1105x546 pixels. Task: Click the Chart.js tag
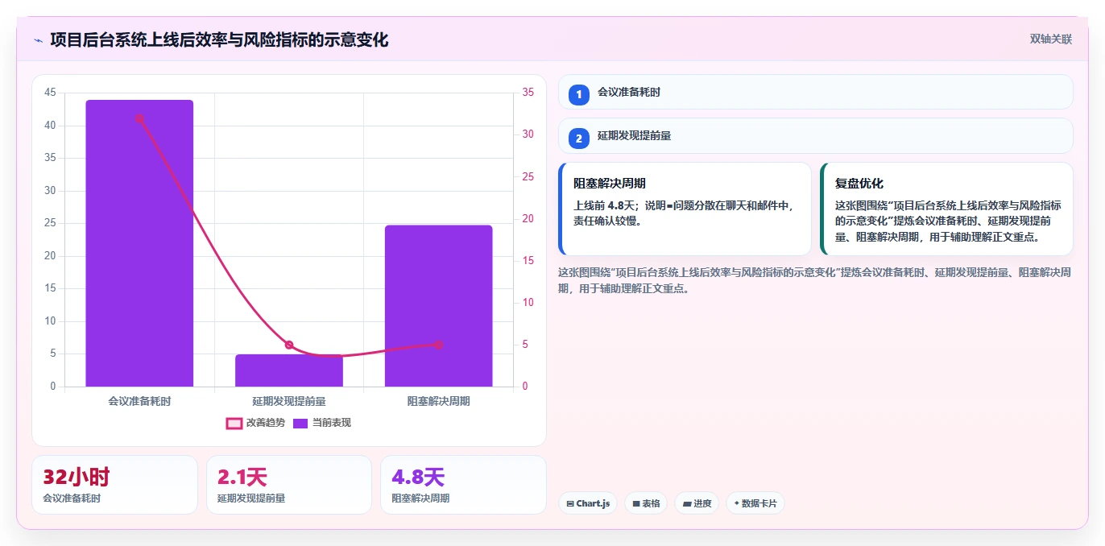coord(588,503)
